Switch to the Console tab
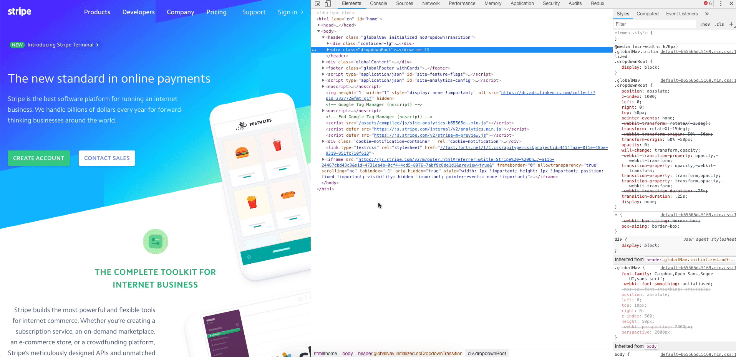Screen dimensions: 736x357 point(378,3)
